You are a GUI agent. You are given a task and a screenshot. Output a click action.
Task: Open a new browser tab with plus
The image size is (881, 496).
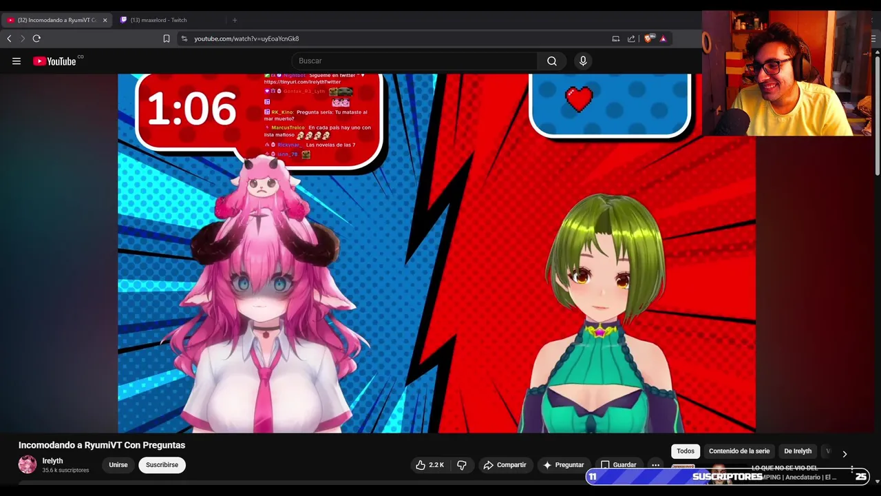pos(235,20)
